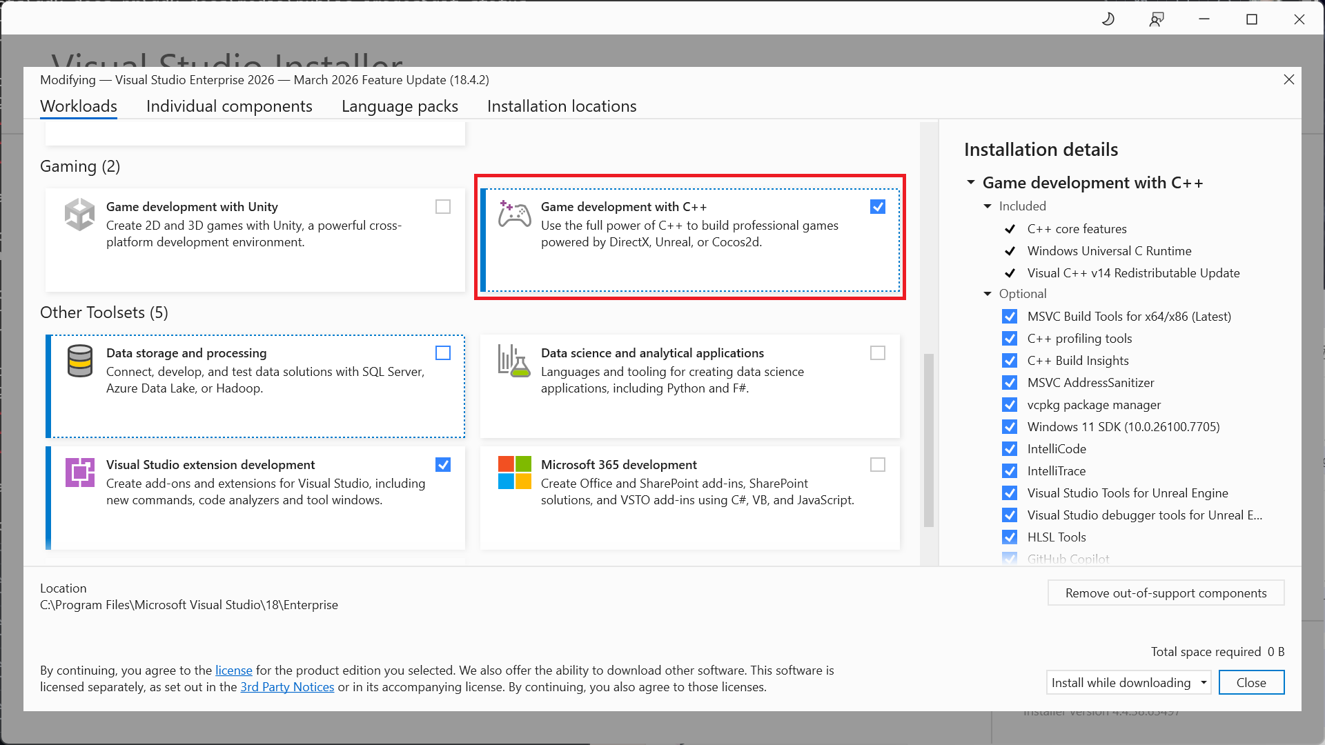Viewport: 1325px width, 745px height.
Task: Uncheck the IntelliCode component
Action: (1010, 449)
